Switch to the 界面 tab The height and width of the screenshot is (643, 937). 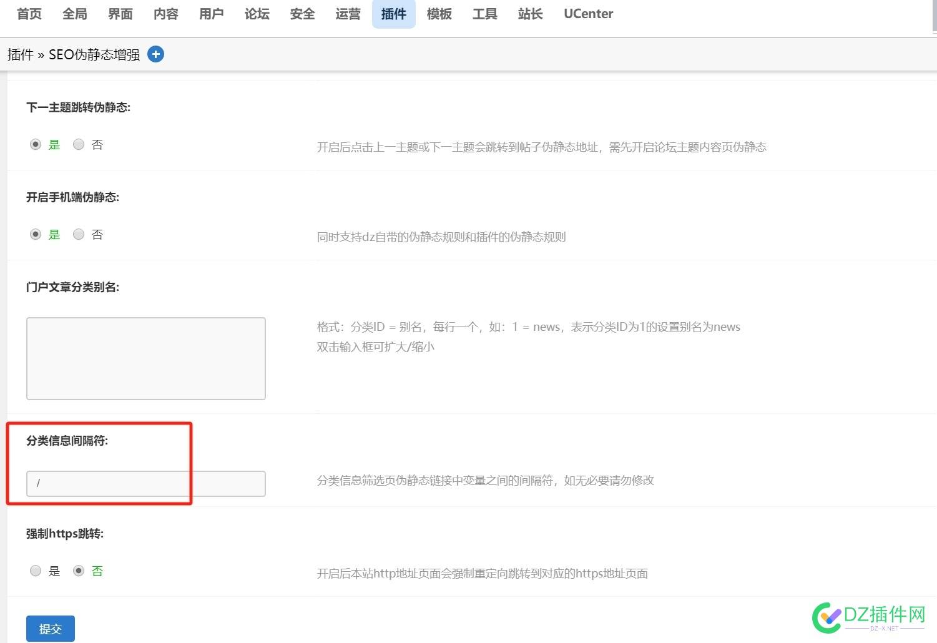pos(120,14)
